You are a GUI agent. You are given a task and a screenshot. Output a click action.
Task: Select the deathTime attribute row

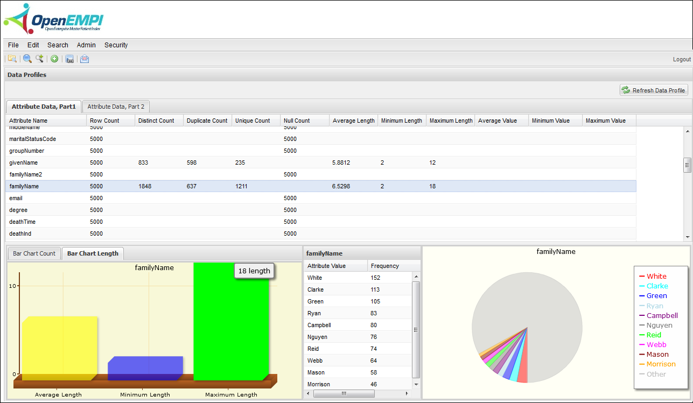click(x=321, y=222)
